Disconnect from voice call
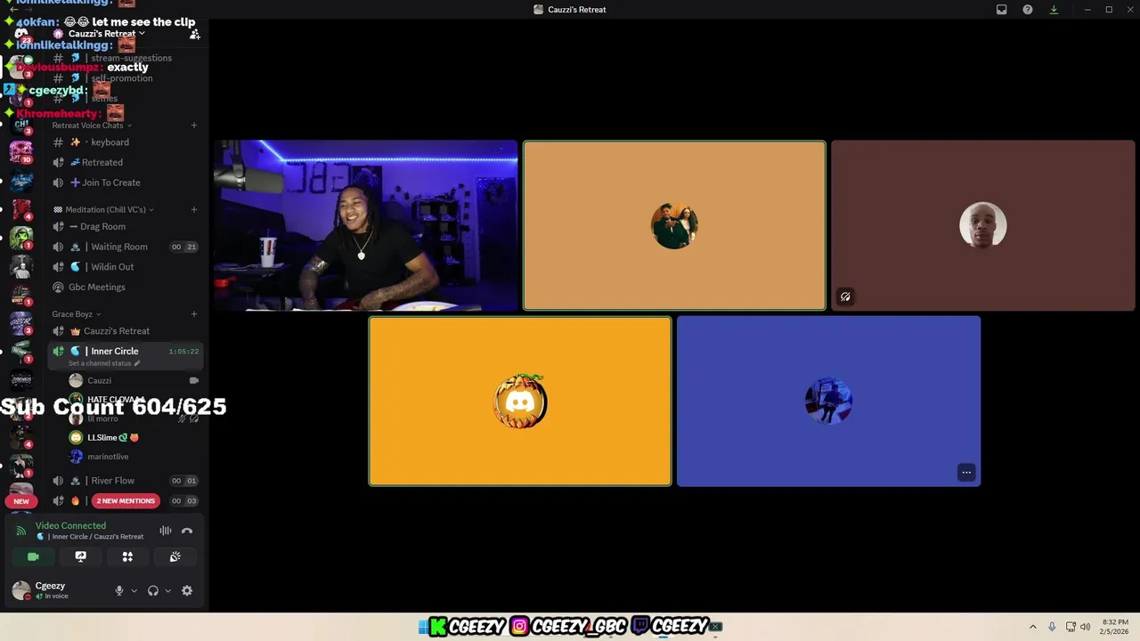 tap(187, 531)
